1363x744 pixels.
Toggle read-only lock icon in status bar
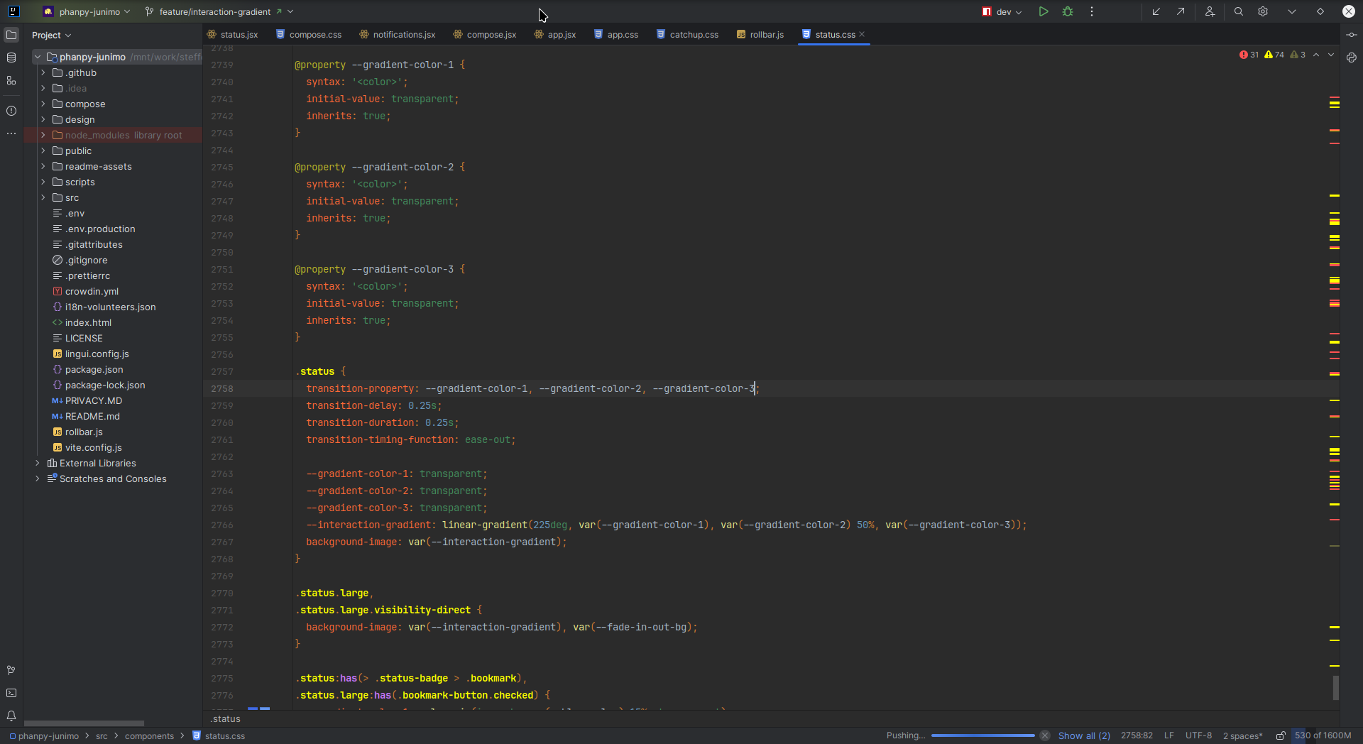tap(1281, 735)
